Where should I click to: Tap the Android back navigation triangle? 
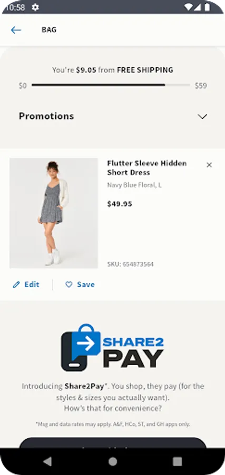tap(47, 461)
